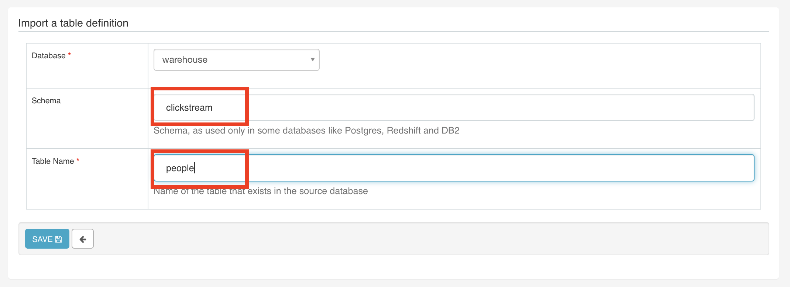Click the red asterisk beside Database

(69, 55)
